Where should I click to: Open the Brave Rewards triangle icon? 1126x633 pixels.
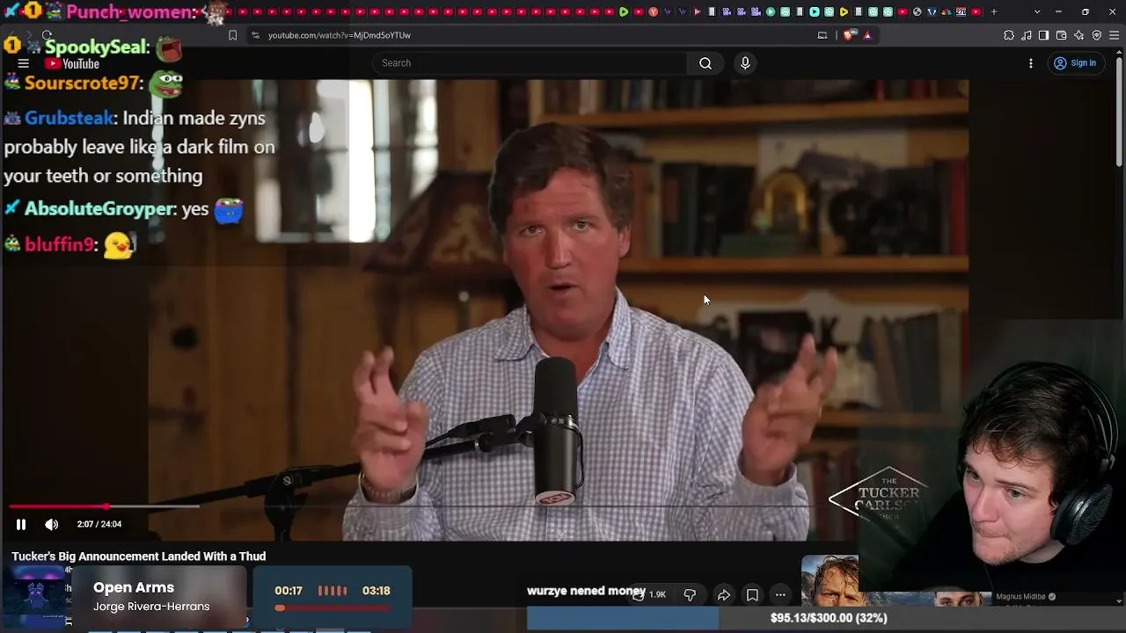867,35
